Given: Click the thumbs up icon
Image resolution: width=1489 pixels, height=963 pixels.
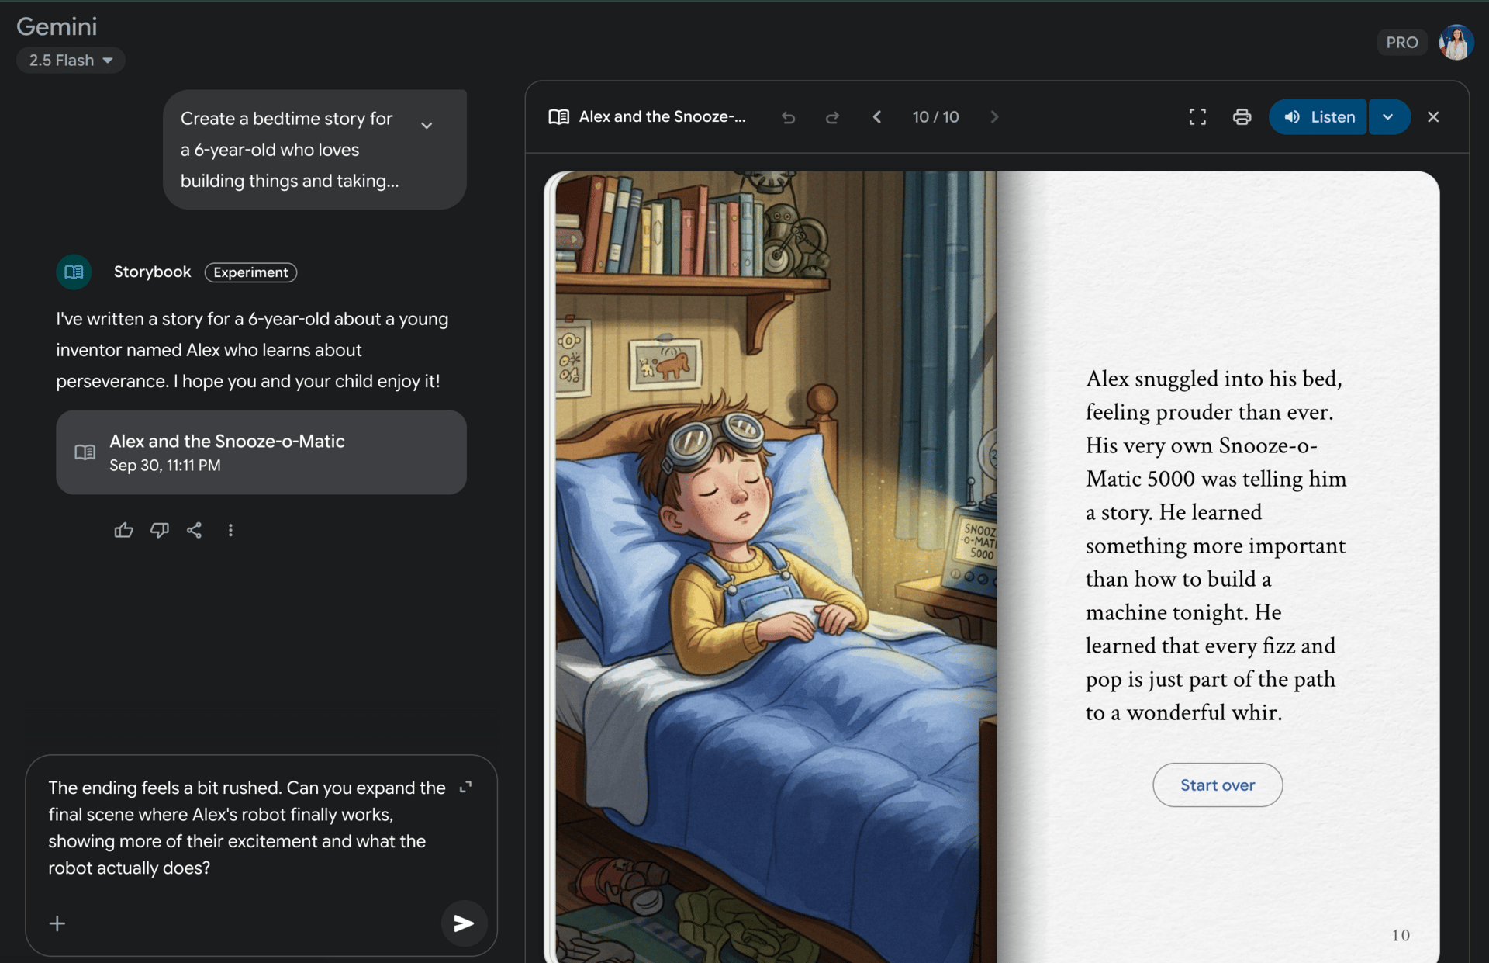Looking at the screenshot, I should coord(123,530).
